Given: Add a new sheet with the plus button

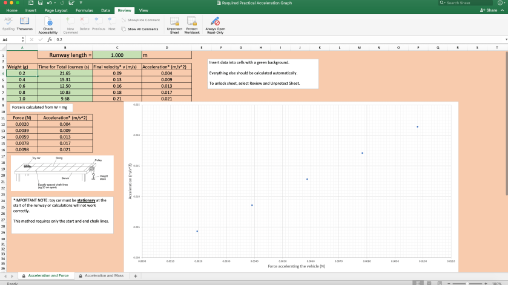Looking at the screenshot, I should click(x=135, y=276).
